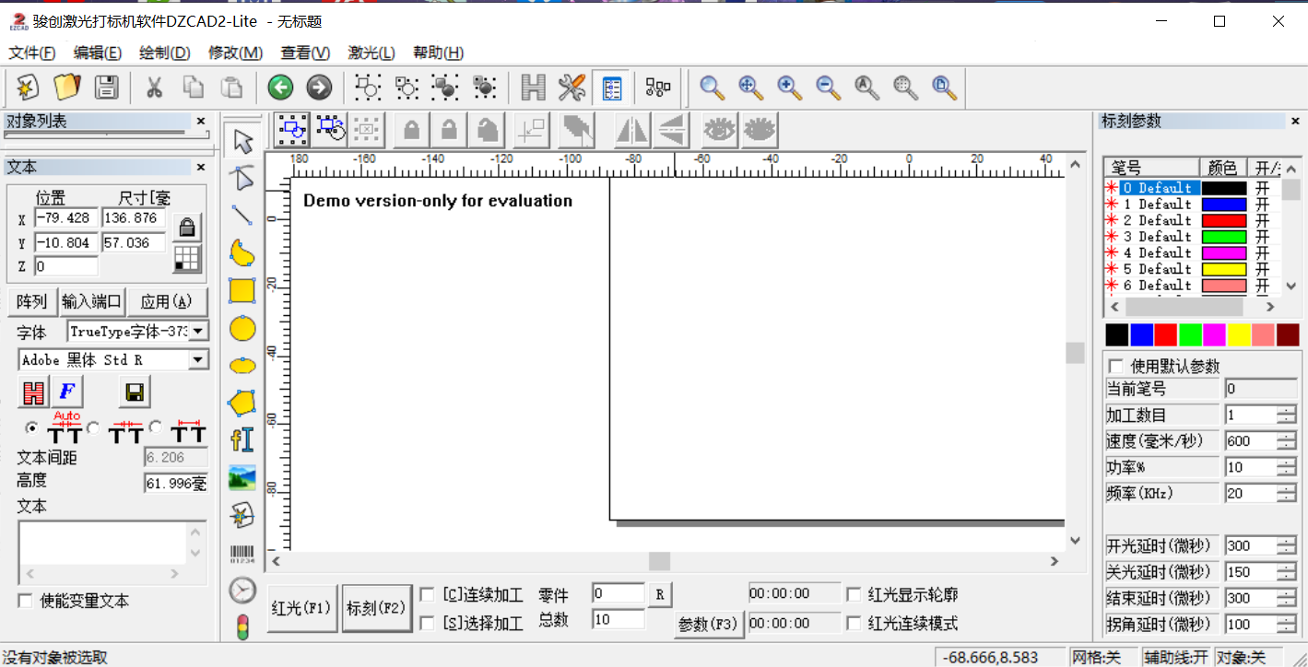Screen dimensions: 1308x667
Task: Open hatch fill tool (H icon)
Action: coord(533,88)
